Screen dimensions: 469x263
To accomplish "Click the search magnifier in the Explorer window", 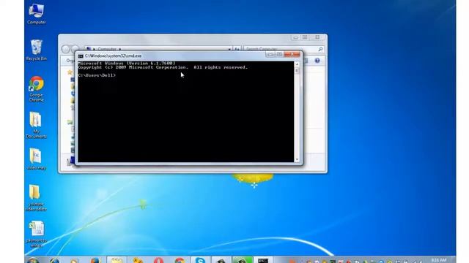I will (x=320, y=49).
